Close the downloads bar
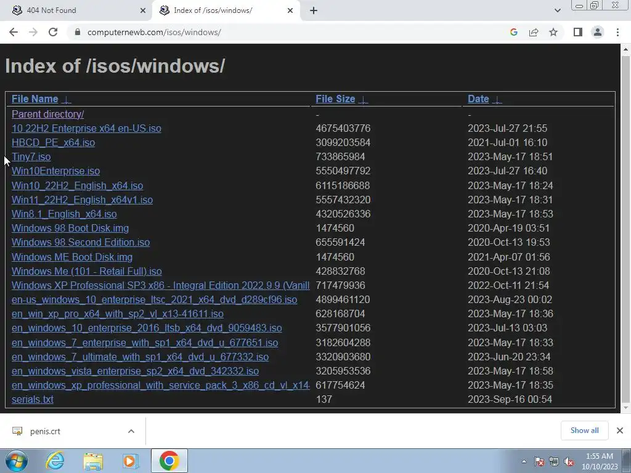This screenshot has width=631, height=473. tap(620, 431)
